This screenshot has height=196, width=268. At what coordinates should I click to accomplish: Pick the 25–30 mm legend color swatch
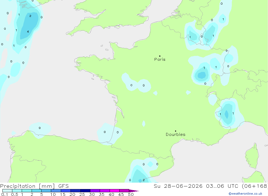pyautogui.click(x=85, y=191)
